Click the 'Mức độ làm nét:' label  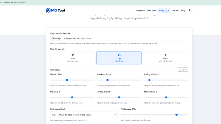coord(58,49)
